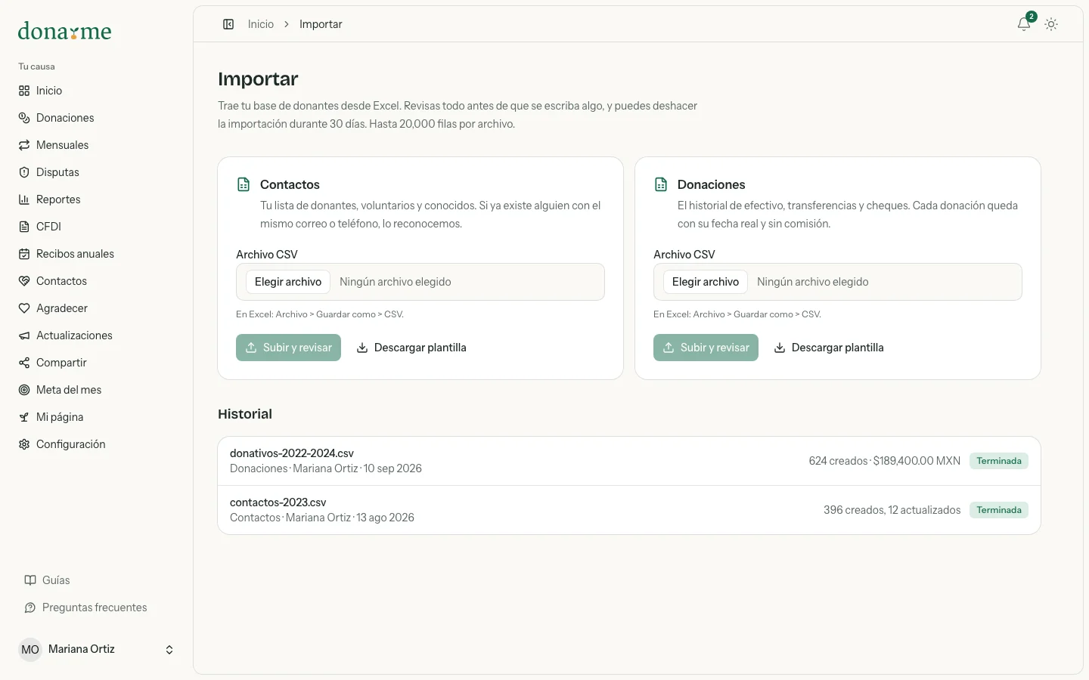1089x680 pixels.
Task: Open Reportes from the sidebar
Action: [x=97, y=199]
